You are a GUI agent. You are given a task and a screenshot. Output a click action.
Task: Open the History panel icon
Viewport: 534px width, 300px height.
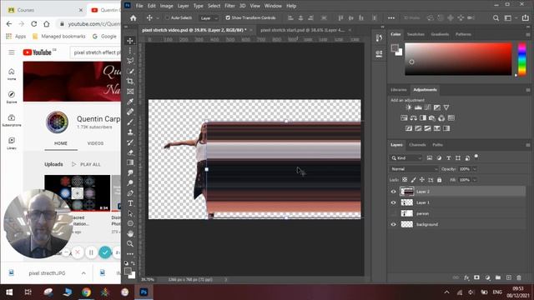coord(379,38)
